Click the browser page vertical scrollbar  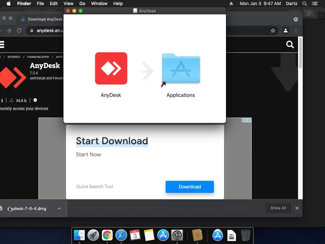[300, 53]
